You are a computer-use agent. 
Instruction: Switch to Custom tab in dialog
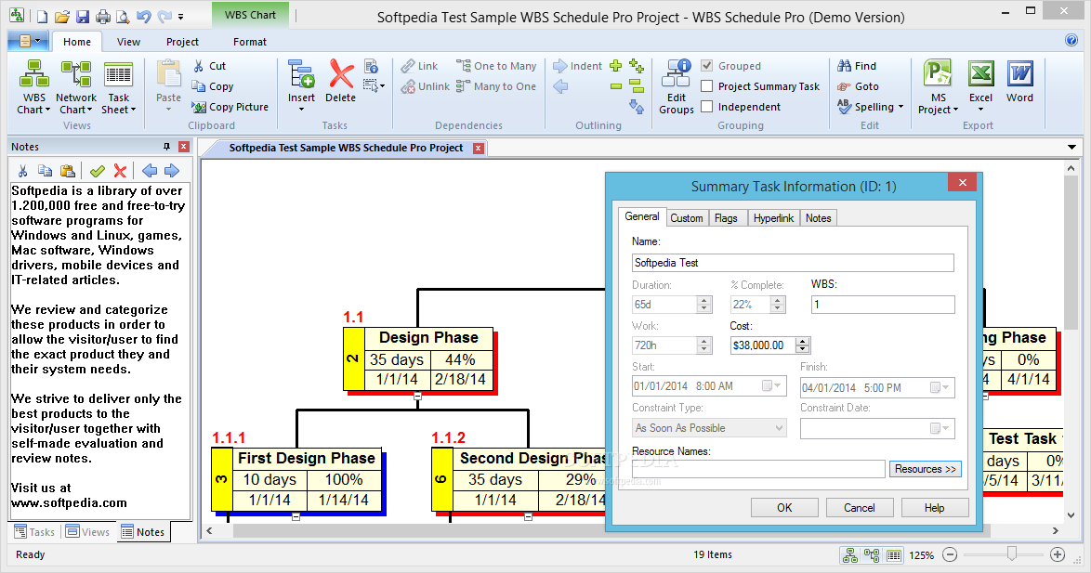pos(687,217)
